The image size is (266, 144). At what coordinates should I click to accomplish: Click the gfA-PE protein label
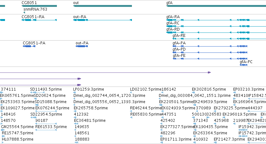click(179, 56)
